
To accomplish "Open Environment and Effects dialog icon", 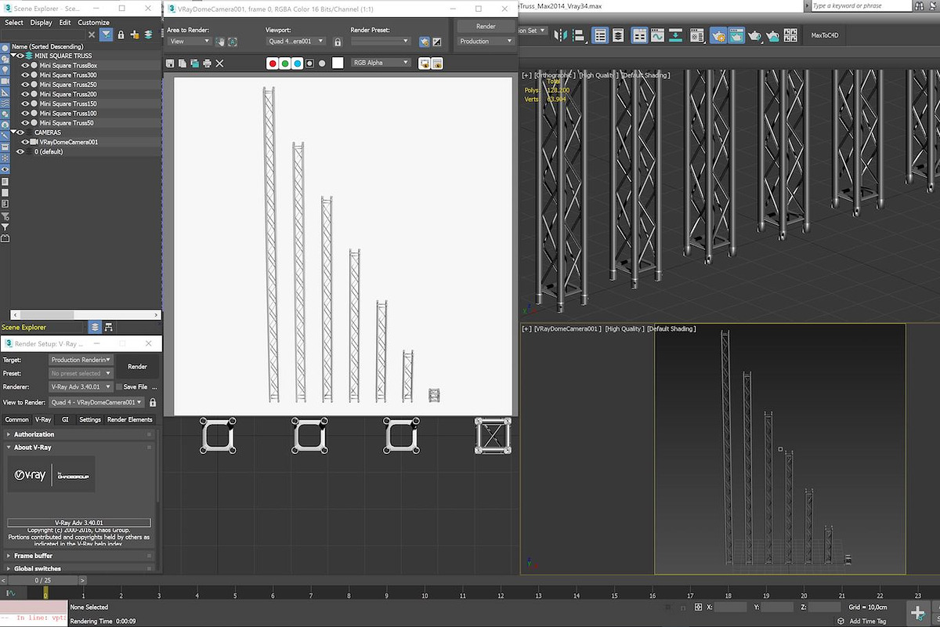I will tap(437, 42).
